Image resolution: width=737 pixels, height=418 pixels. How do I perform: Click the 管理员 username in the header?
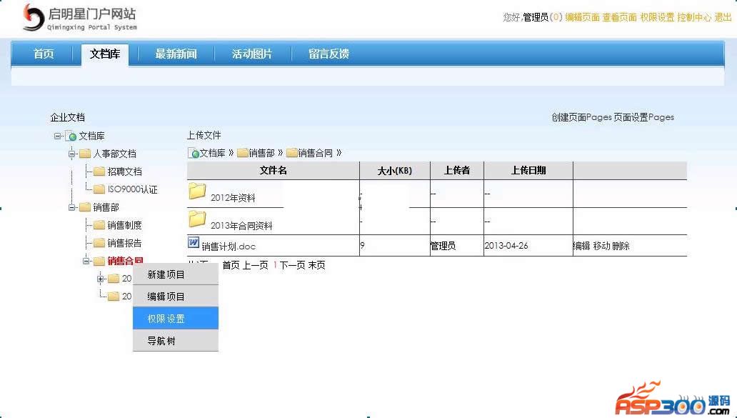tap(536, 17)
